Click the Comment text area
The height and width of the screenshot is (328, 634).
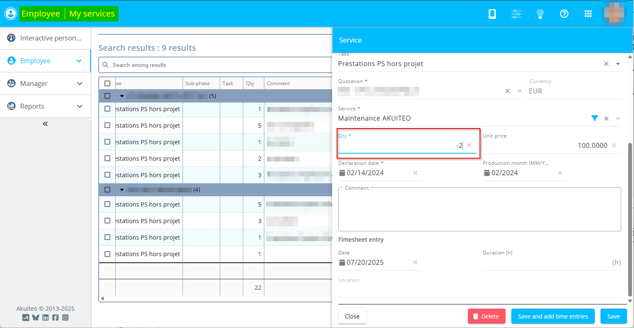[x=479, y=210]
